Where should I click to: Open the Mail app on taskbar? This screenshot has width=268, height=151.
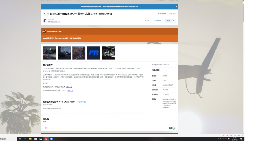pos(41,139)
